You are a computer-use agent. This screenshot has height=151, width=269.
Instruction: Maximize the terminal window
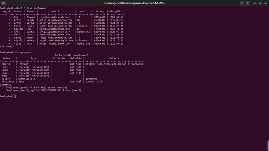pos(260,3)
